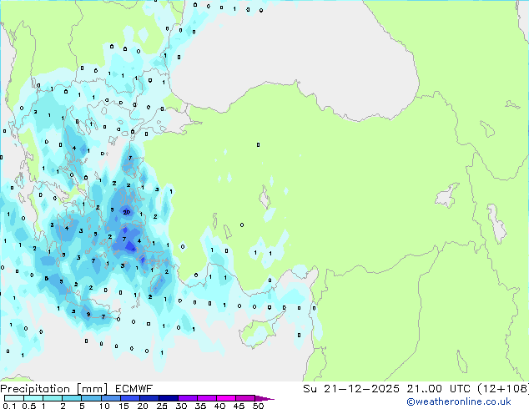Click the 30–35 mm purple legend swatch
529x409 pixels.
187,398
